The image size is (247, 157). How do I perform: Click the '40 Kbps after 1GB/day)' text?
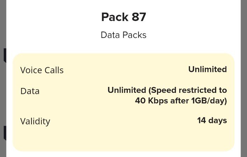[181, 101]
